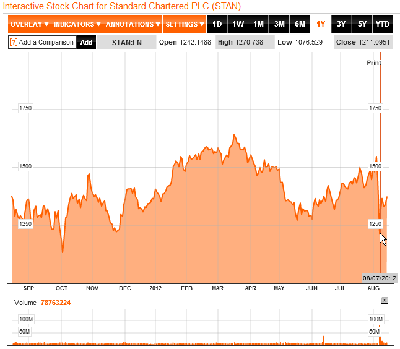Screen dimensions: 400x349
Task: Select the 6M time range
Action: 300,24
